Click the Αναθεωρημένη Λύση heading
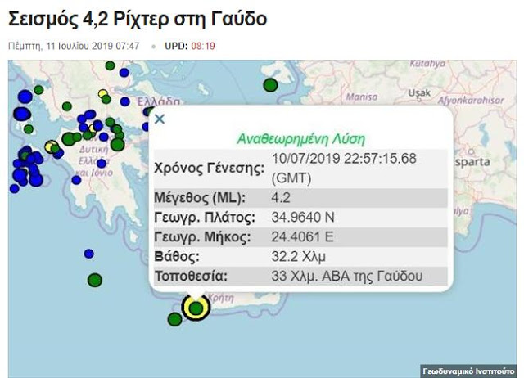 [x=300, y=138]
